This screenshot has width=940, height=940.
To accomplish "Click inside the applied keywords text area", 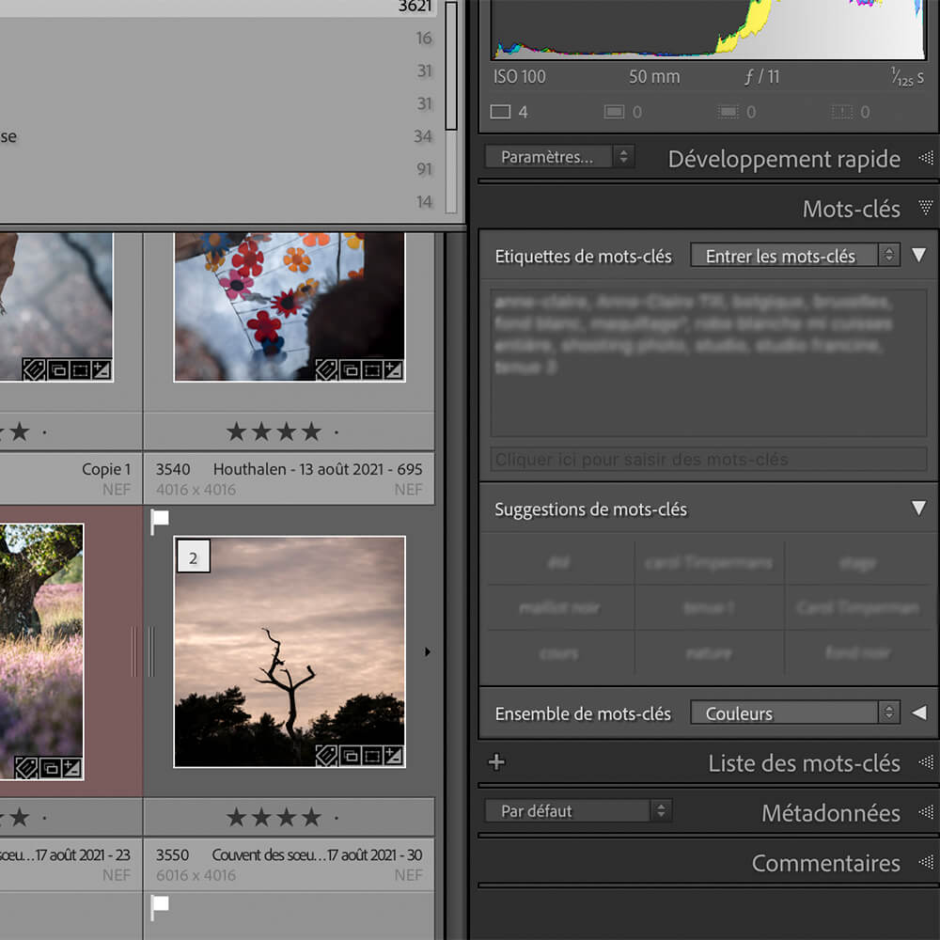I will pyautogui.click(x=709, y=363).
